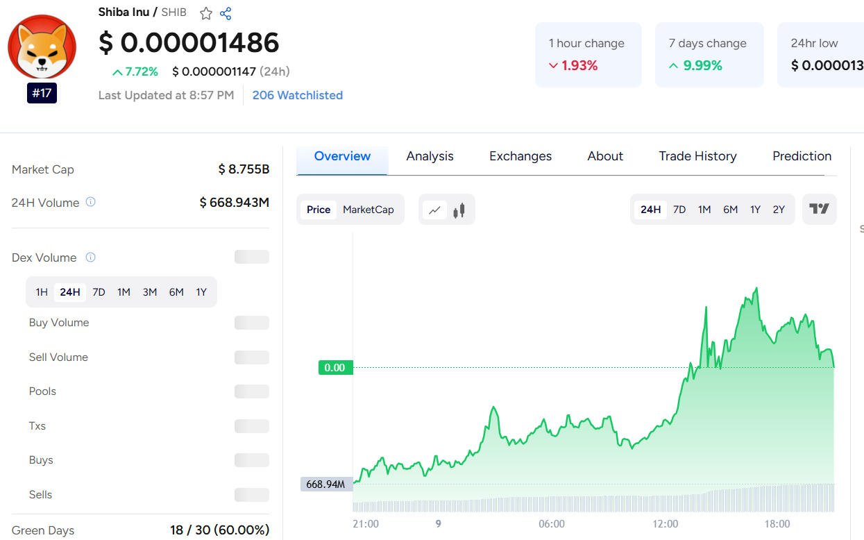Show info tooltip for 24H Volume
864x540 pixels.
(x=90, y=202)
